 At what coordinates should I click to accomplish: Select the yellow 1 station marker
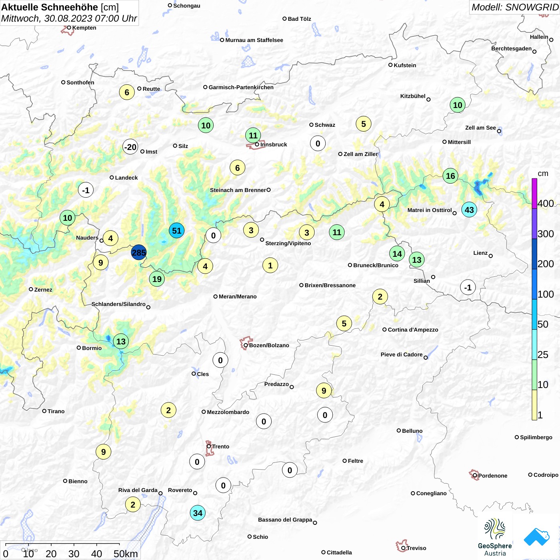[270, 265]
